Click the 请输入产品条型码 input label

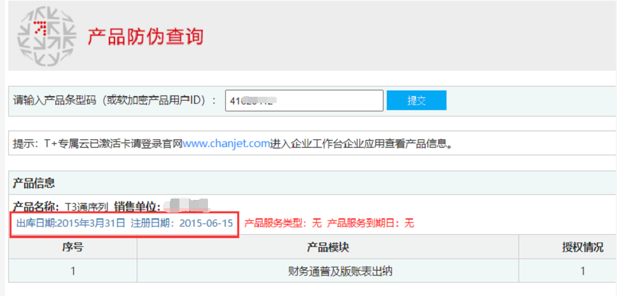pos(114,100)
